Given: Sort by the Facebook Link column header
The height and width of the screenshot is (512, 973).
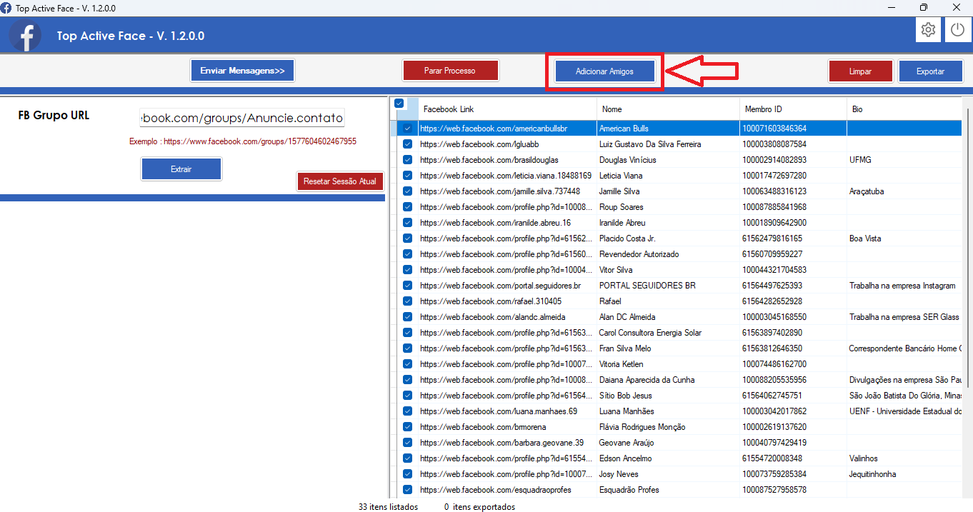Looking at the screenshot, I should point(507,109).
